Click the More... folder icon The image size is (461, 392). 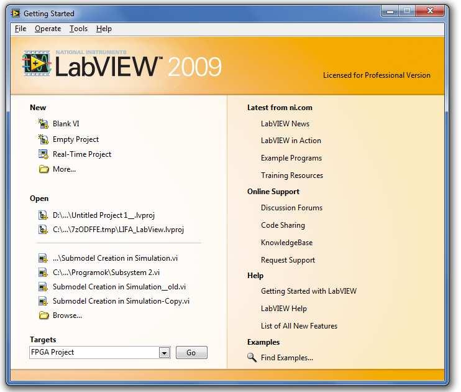pyautogui.click(x=44, y=169)
